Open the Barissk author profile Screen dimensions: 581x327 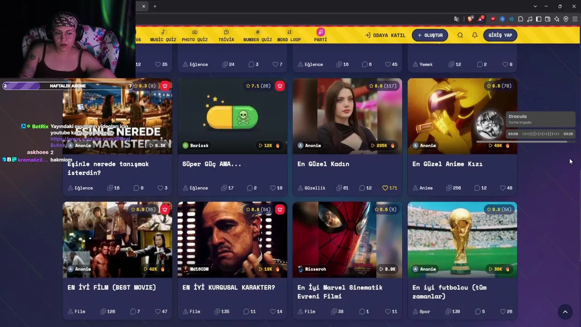(196, 145)
